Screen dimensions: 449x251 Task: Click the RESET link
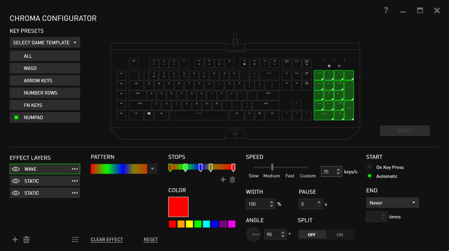click(x=150, y=240)
